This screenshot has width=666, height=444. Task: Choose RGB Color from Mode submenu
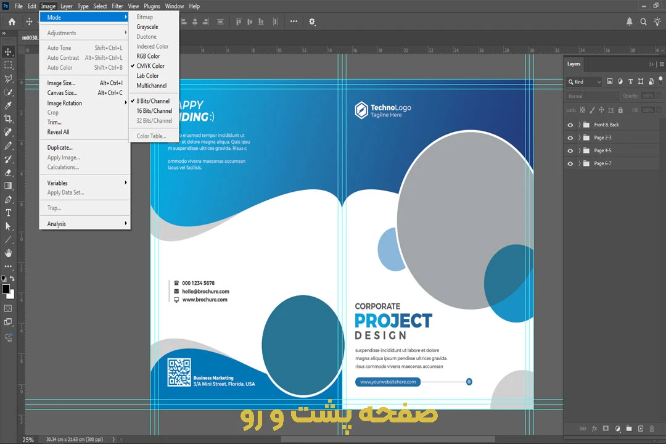pos(148,56)
